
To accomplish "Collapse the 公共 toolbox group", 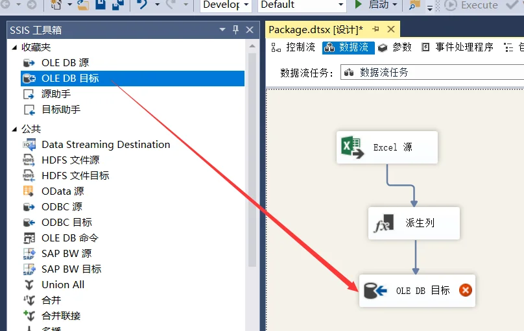I will (x=14, y=129).
